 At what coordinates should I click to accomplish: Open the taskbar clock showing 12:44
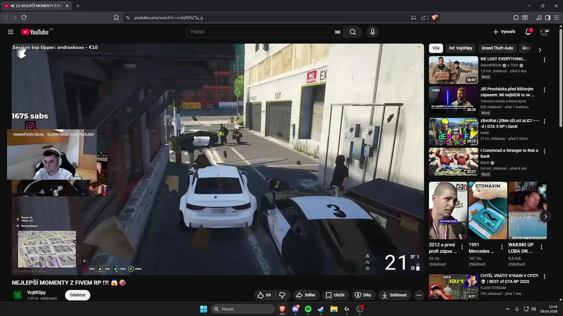click(x=549, y=309)
